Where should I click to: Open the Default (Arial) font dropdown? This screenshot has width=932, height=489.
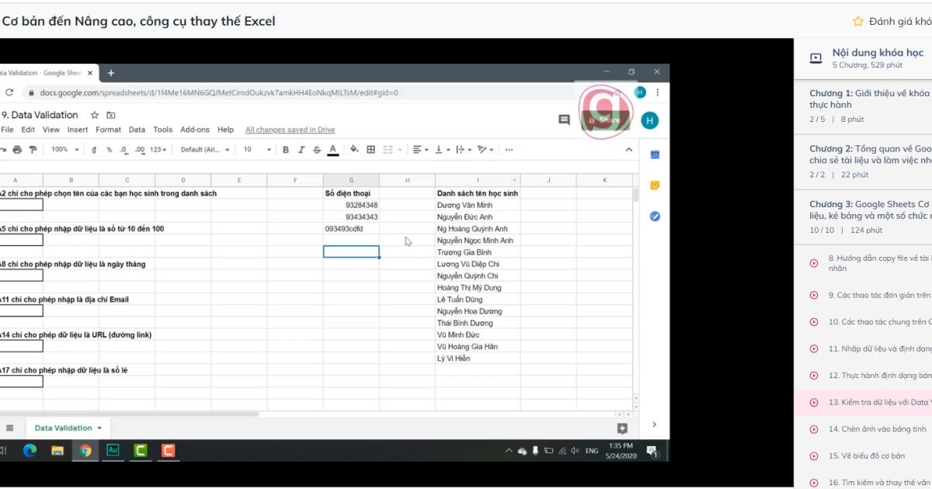206,150
